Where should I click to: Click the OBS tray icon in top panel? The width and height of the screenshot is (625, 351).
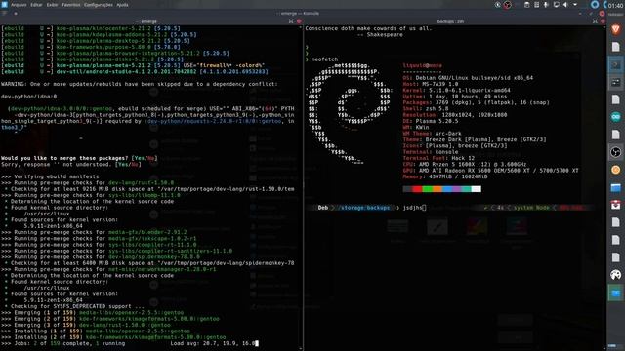pos(507,5)
